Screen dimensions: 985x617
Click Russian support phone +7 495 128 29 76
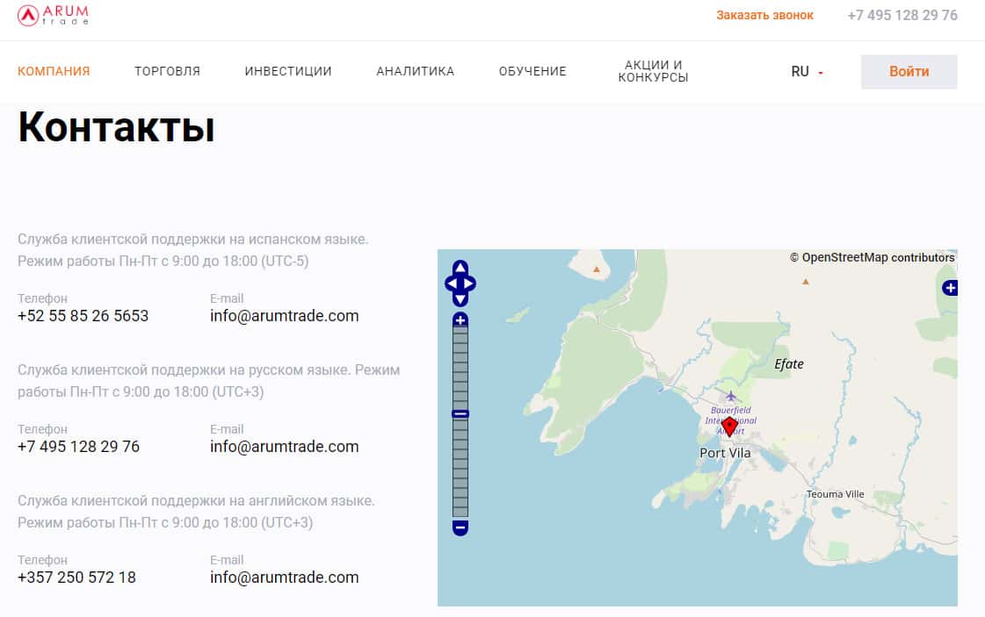click(x=78, y=446)
